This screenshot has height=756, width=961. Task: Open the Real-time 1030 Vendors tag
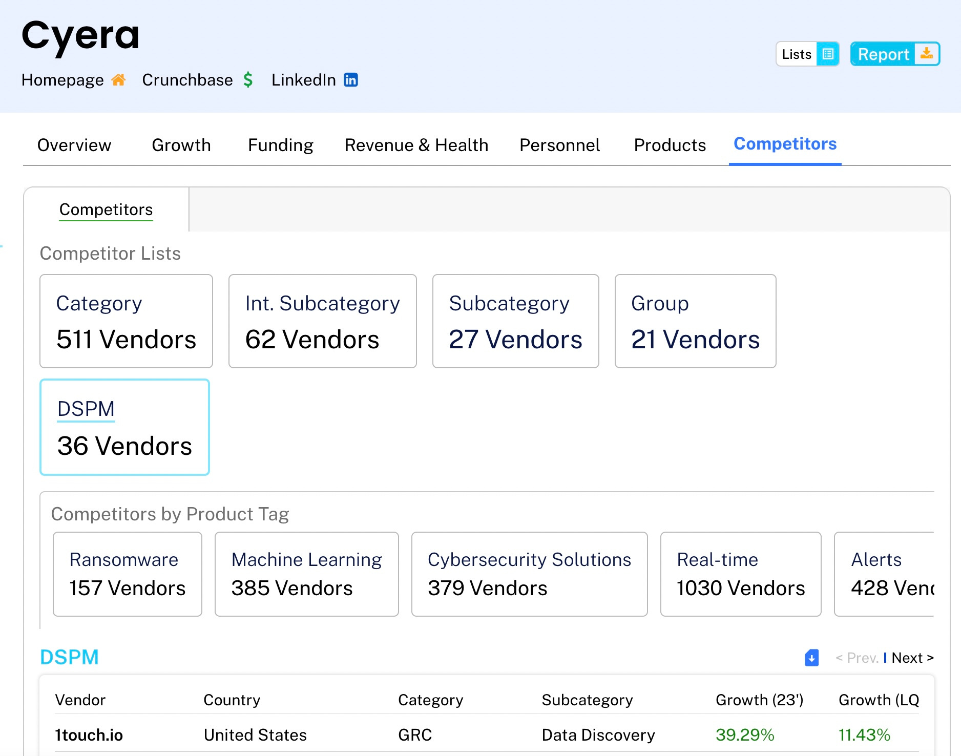click(741, 574)
